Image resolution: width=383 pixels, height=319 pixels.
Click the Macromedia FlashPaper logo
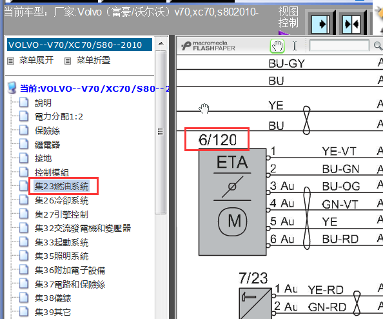208,46
